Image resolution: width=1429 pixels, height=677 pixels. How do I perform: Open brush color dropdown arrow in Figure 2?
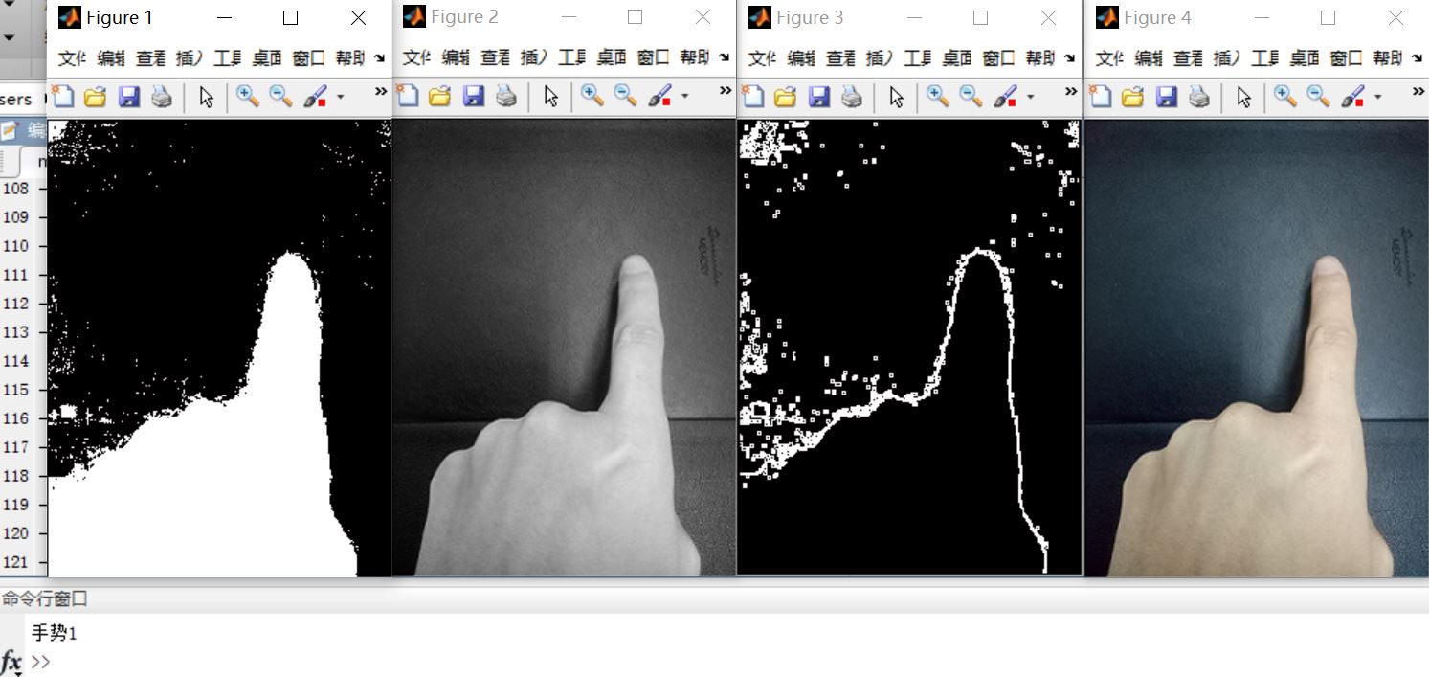click(x=684, y=97)
